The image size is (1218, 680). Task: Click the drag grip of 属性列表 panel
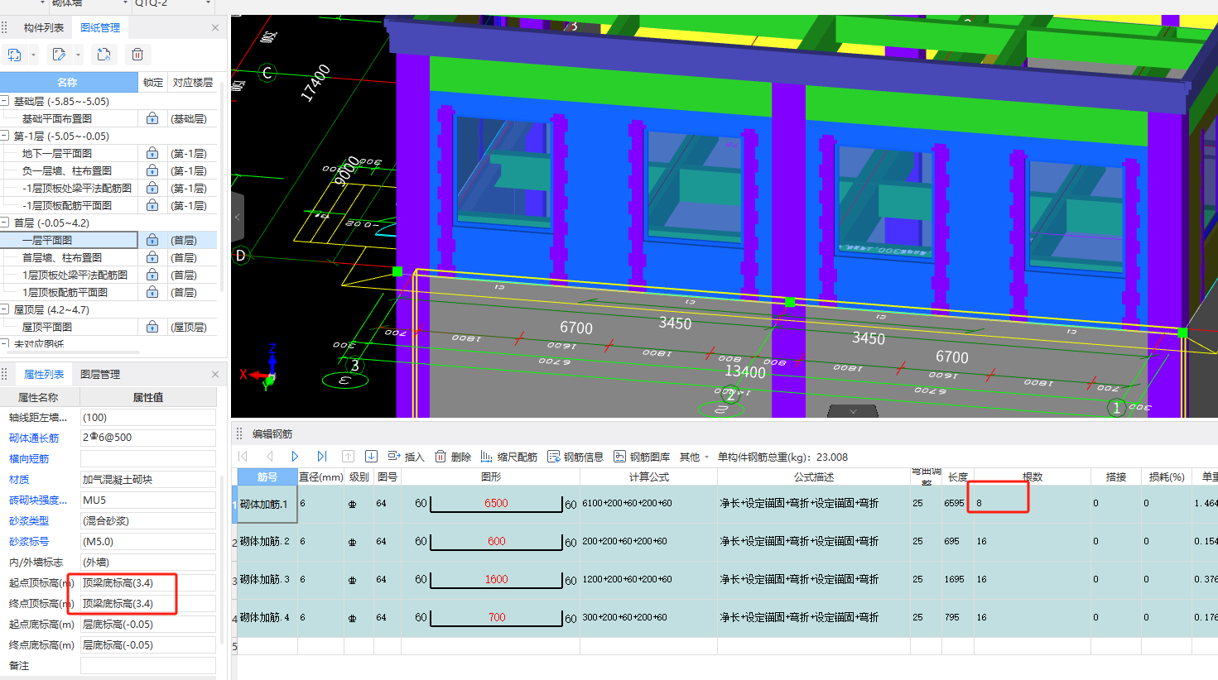4,374
